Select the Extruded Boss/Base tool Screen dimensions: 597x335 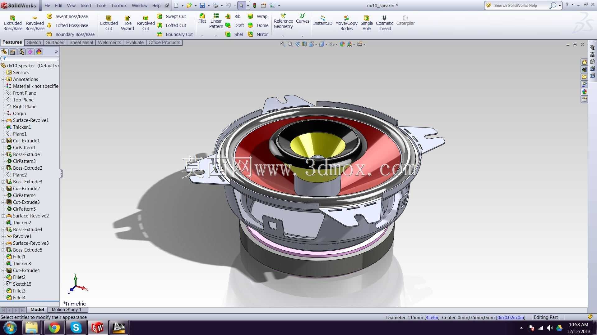[x=13, y=23]
